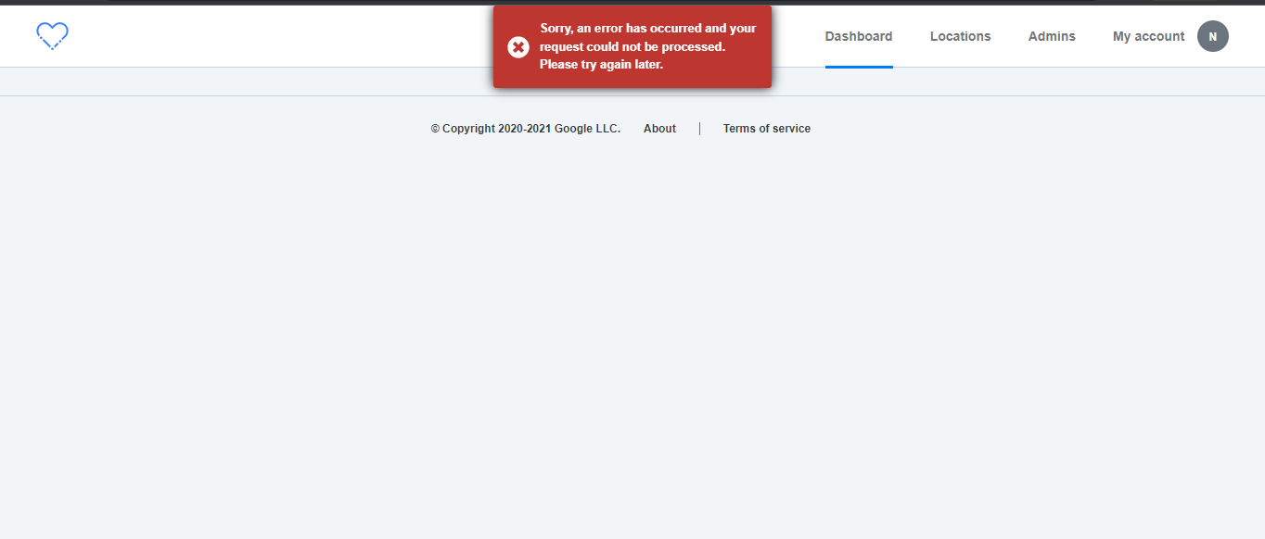
Task: Open the Locations tab
Action: coord(961,36)
